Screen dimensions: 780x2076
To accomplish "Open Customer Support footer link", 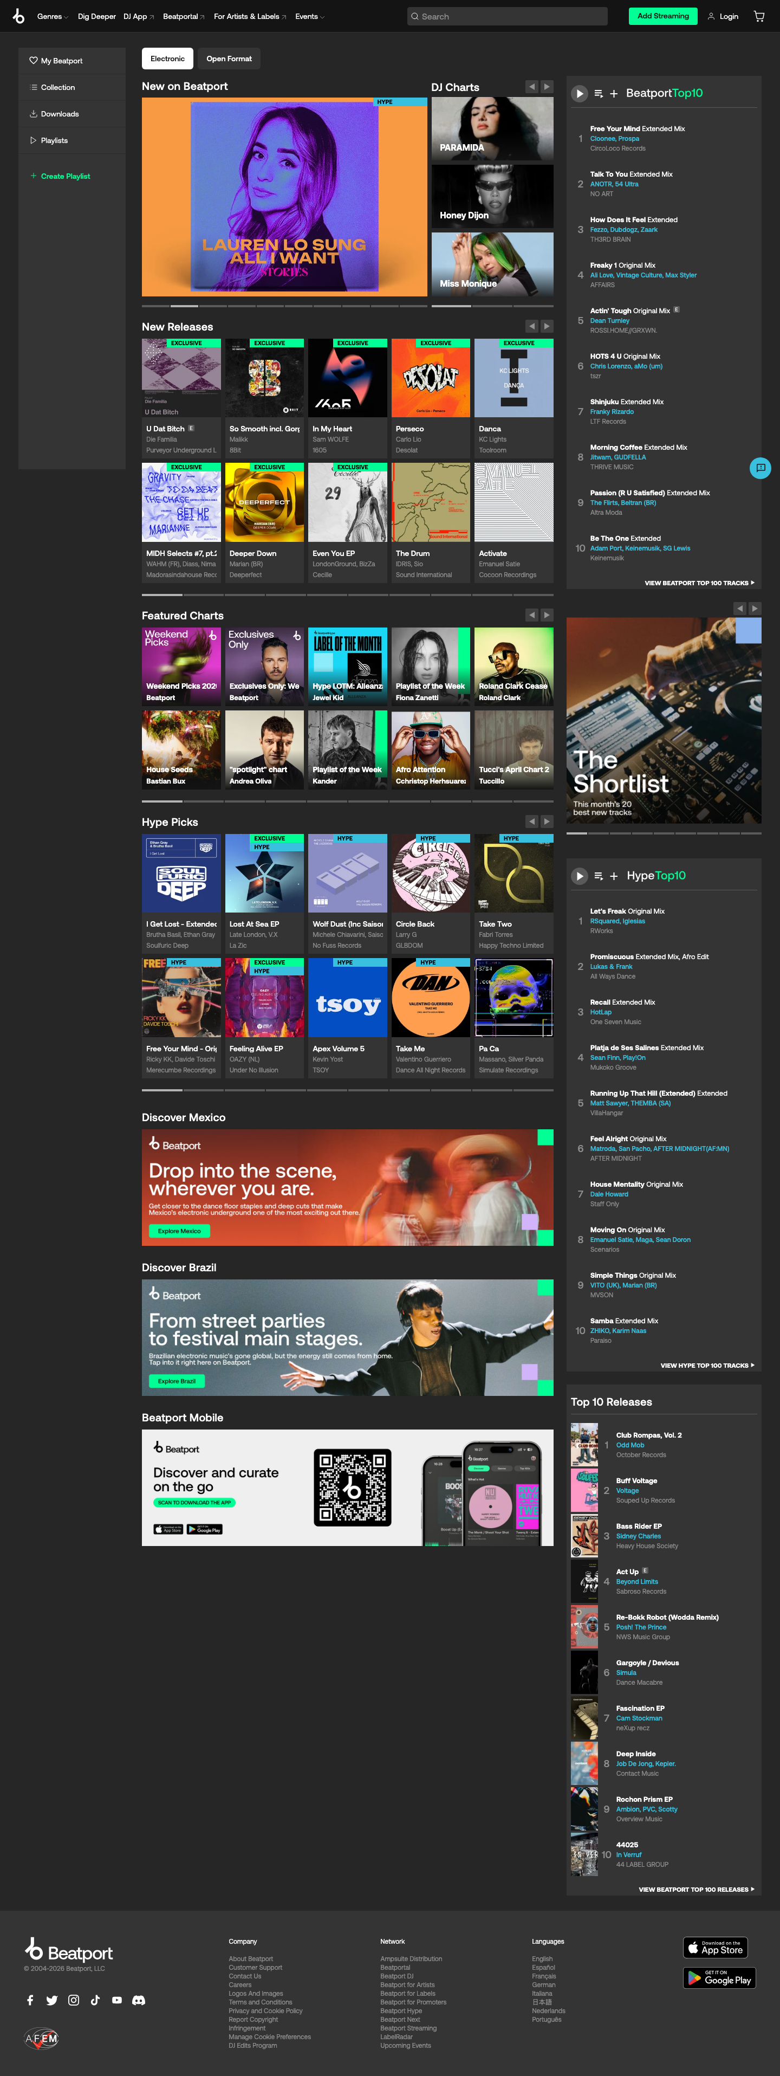I will tap(256, 1967).
